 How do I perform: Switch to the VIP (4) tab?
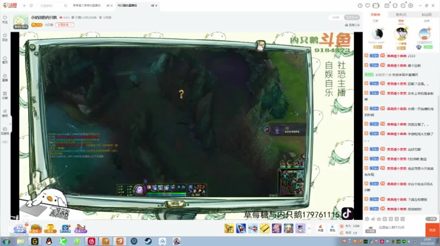pos(401,15)
